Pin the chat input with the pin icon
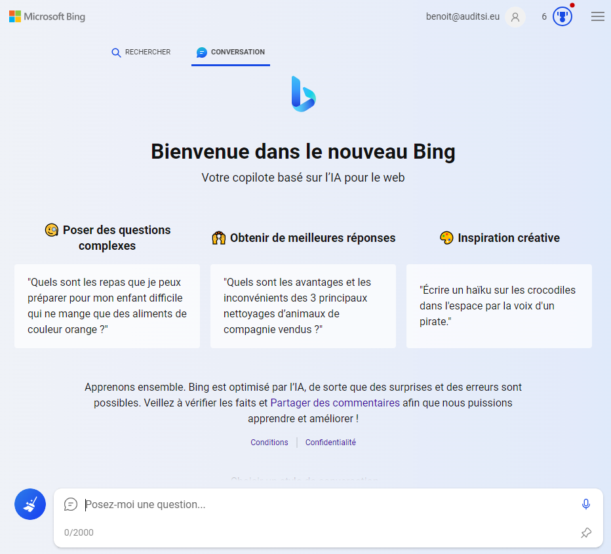The image size is (611, 554). pyautogui.click(x=586, y=532)
